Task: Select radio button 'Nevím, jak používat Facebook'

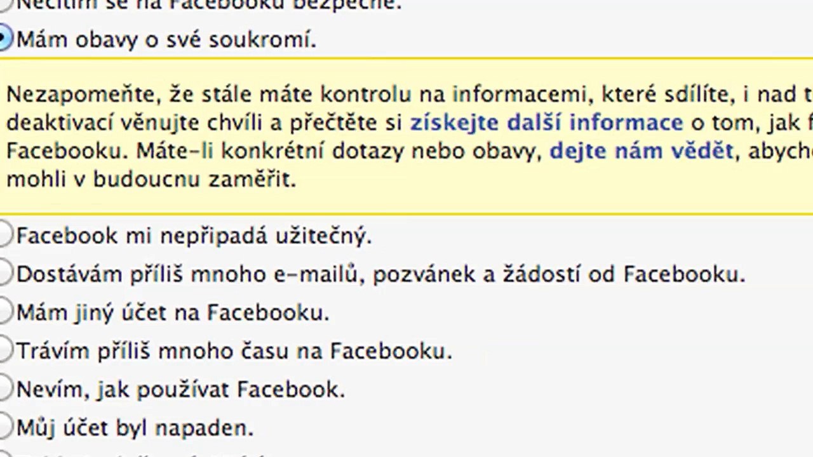Action: 5,388
